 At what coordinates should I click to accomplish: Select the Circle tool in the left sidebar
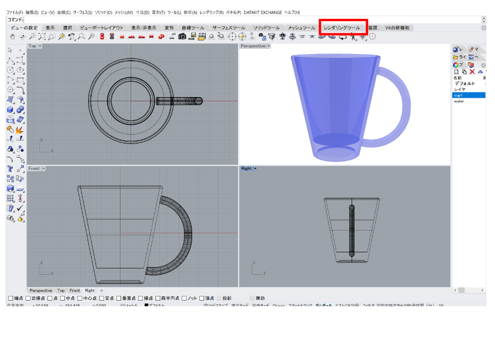click(11, 70)
